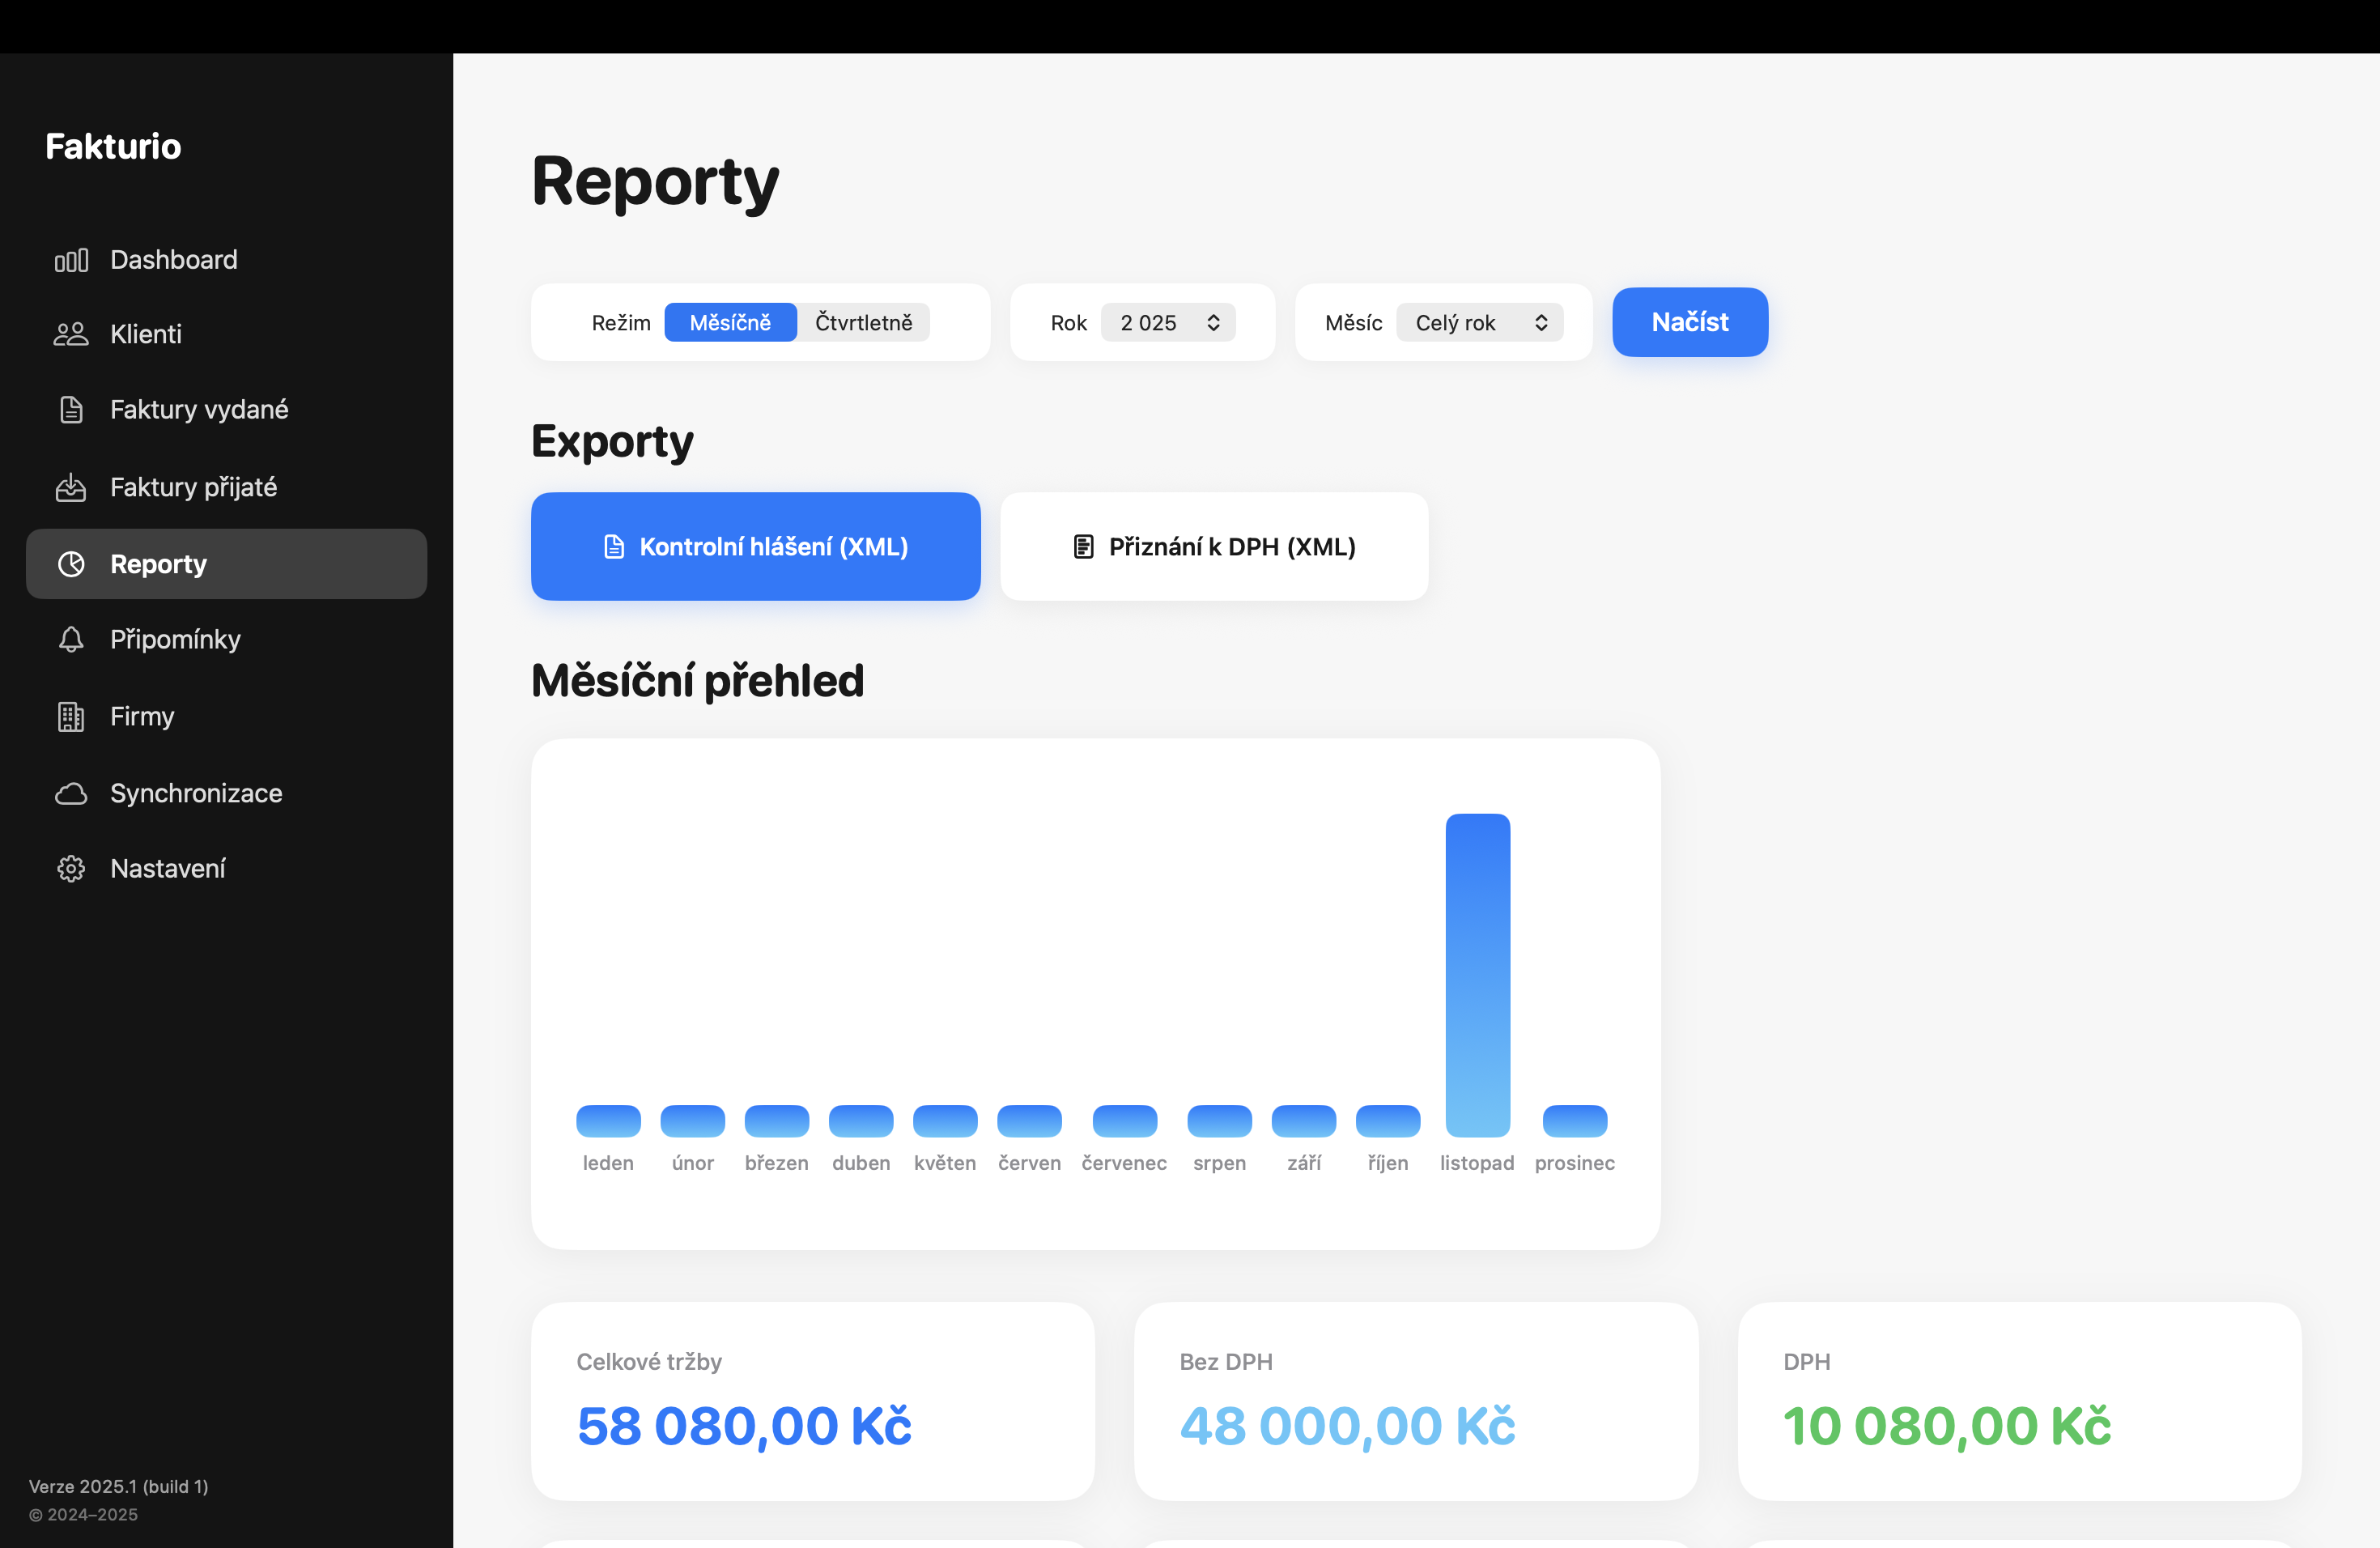Click the Synchronizace cloud icon
The width and height of the screenshot is (2380, 1548).
click(x=71, y=792)
